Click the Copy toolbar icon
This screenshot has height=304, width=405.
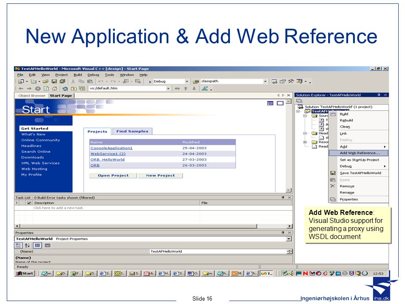coord(81,81)
